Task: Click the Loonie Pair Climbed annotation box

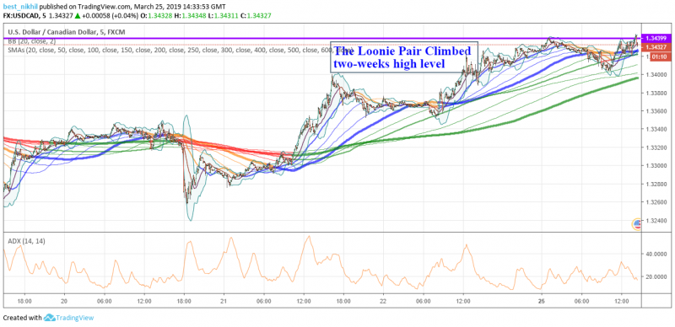Action: point(404,57)
